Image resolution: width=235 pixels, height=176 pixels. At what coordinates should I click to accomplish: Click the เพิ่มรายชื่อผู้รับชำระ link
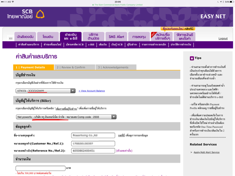click(66, 109)
